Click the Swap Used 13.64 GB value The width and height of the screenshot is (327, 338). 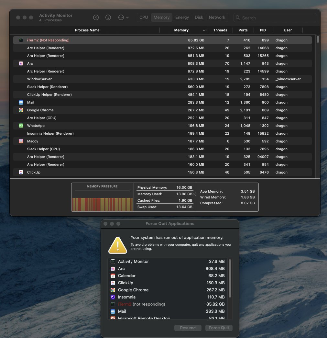point(184,207)
